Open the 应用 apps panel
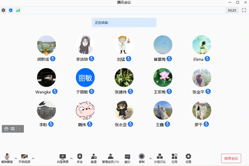Screen dimensions: 249x166 [x=174, y=158]
